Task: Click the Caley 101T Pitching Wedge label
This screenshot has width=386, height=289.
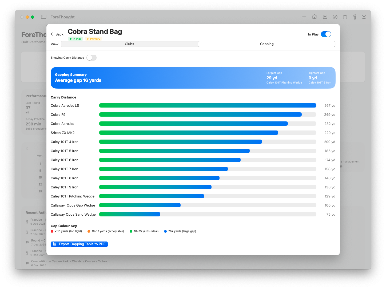Action: 73,196
